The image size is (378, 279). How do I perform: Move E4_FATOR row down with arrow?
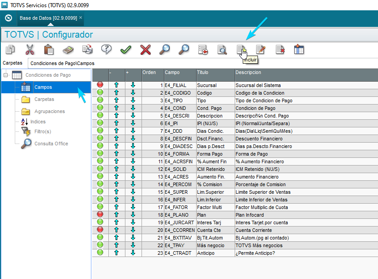coord(133,207)
